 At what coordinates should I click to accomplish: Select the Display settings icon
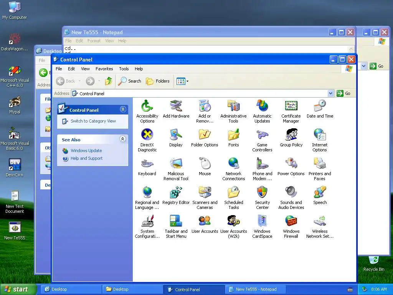pos(176,138)
